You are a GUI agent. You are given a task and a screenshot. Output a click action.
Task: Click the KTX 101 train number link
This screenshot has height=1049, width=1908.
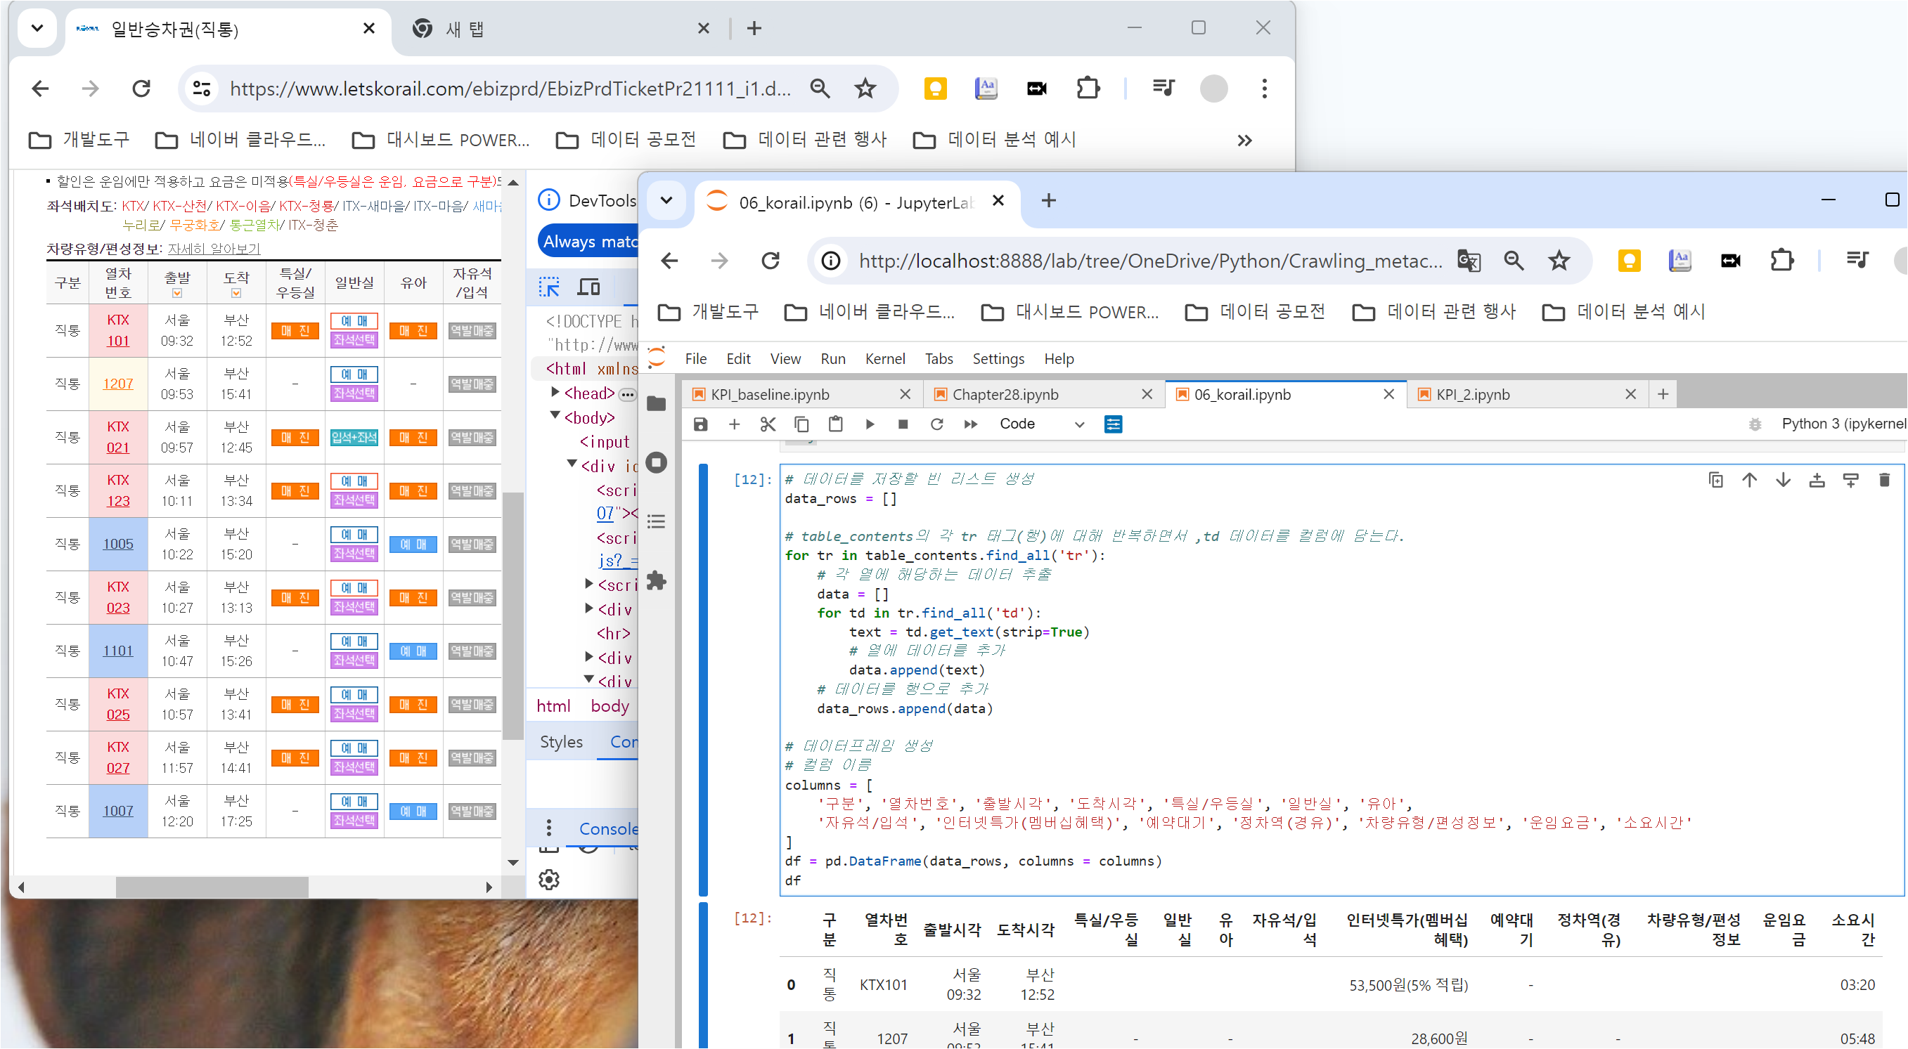[118, 341]
